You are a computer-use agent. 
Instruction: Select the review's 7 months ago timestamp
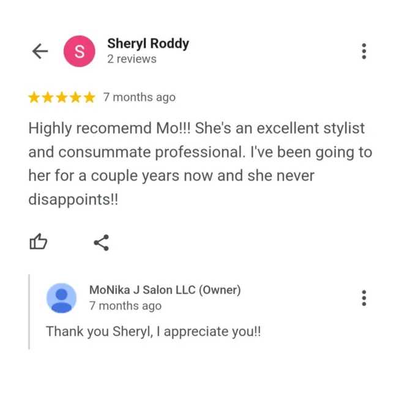tap(140, 97)
